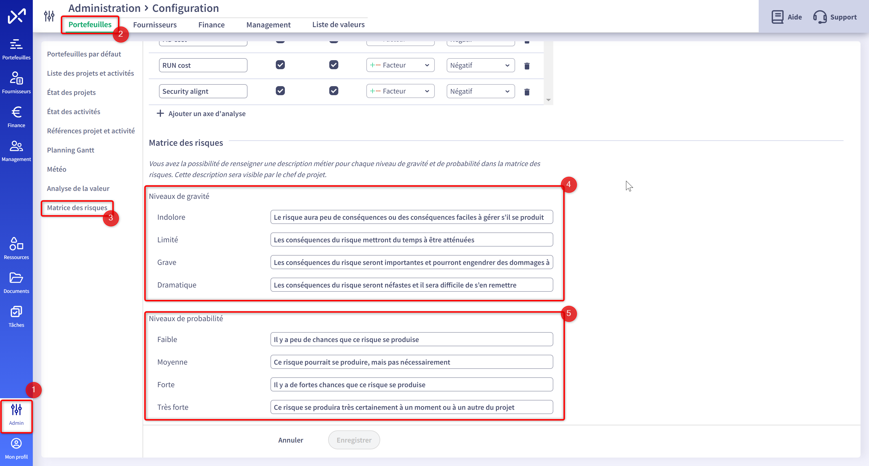Delete the Security alignt axis row
Screen dimensions: 869x466
527,92
